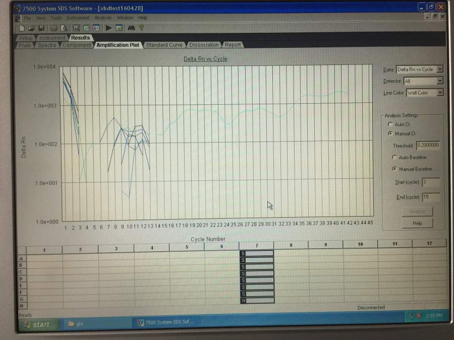Viewport: 454px width, 340px height.
Task: Click the End (cycle) input field
Action: coord(431,197)
